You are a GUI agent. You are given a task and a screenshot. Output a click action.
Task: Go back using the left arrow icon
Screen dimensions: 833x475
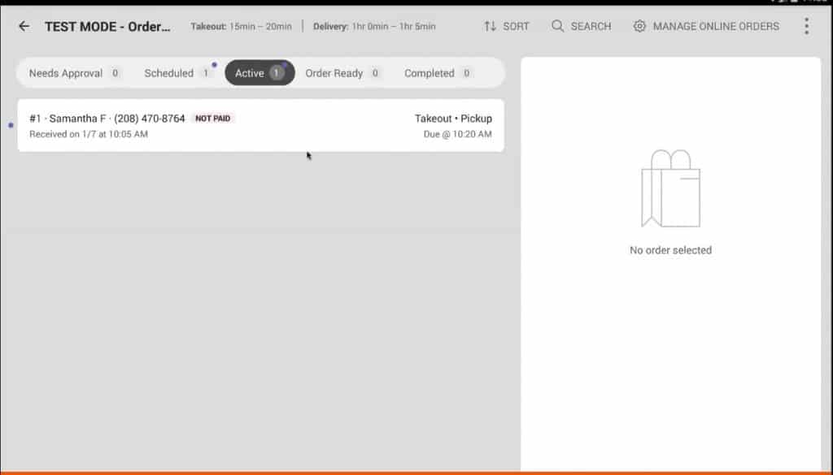24,26
